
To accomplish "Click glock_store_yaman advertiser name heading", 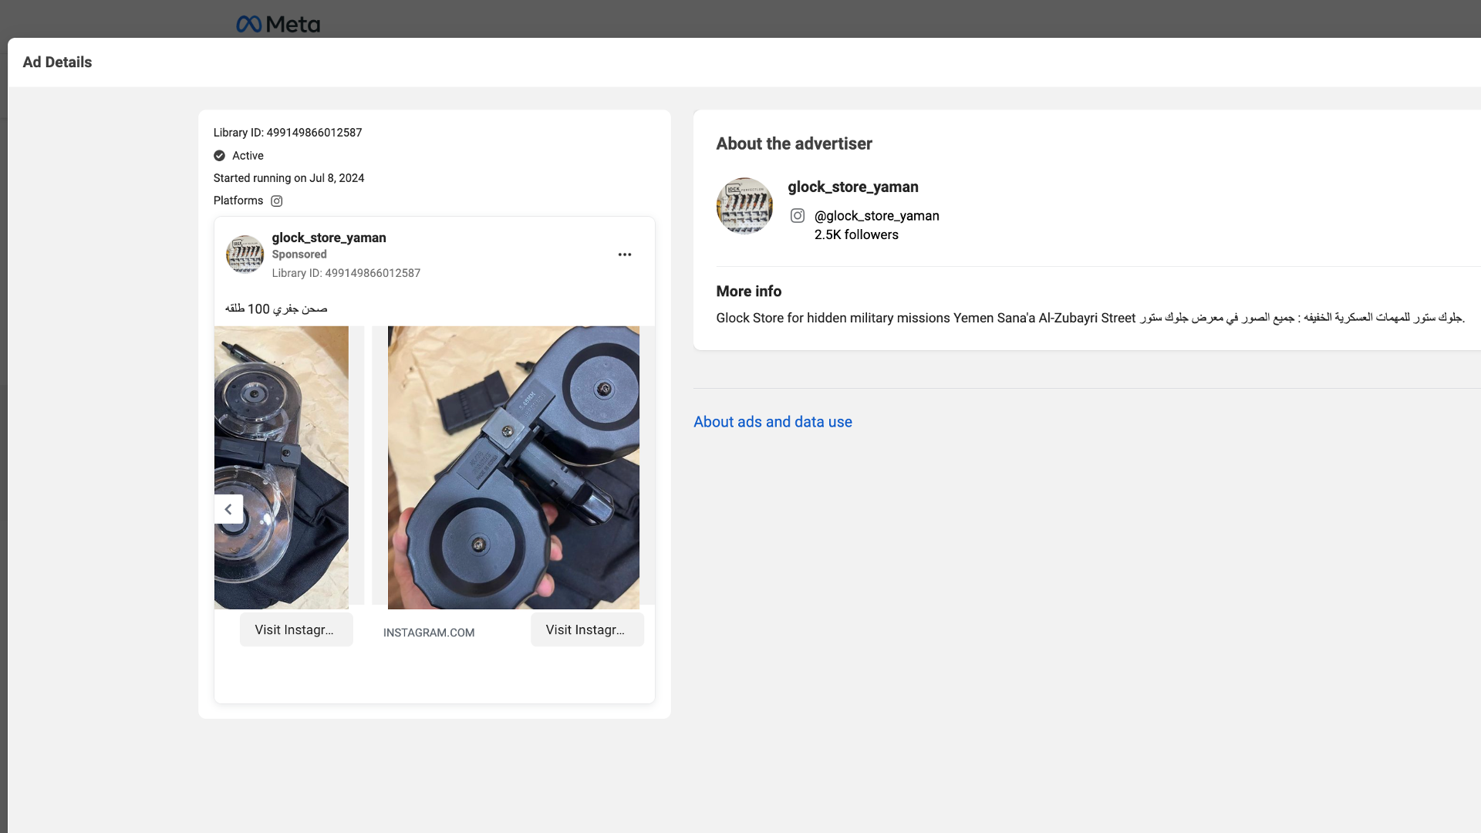I will pyautogui.click(x=853, y=187).
